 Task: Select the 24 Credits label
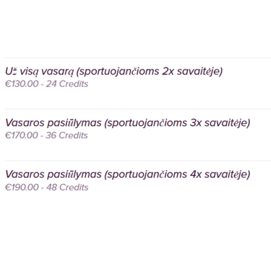coord(67,84)
